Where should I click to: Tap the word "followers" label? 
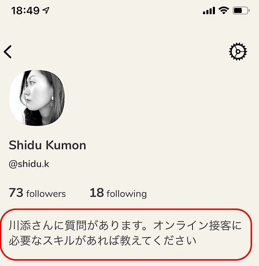click(46, 194)
